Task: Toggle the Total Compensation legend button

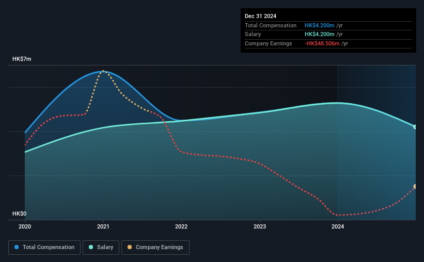Action: pyautogui.click(x=44, y=248)
